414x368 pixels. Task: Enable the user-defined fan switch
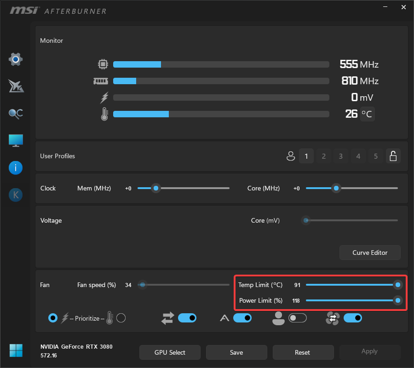(x=297, y=318)
